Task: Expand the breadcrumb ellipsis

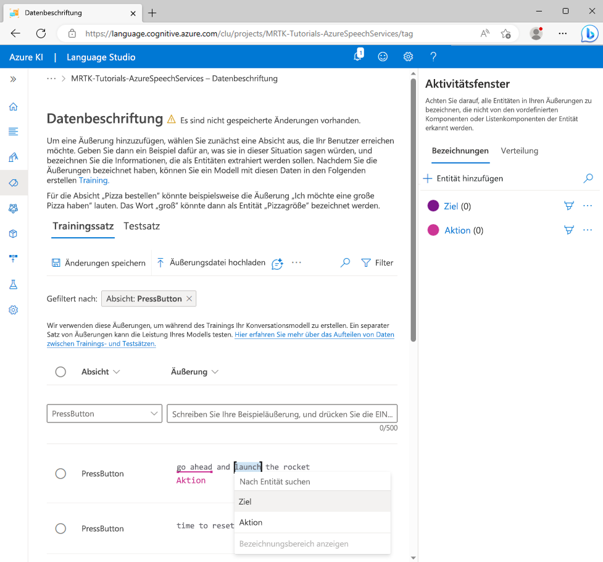Action: pyautogui.click(x=51, y=78)
